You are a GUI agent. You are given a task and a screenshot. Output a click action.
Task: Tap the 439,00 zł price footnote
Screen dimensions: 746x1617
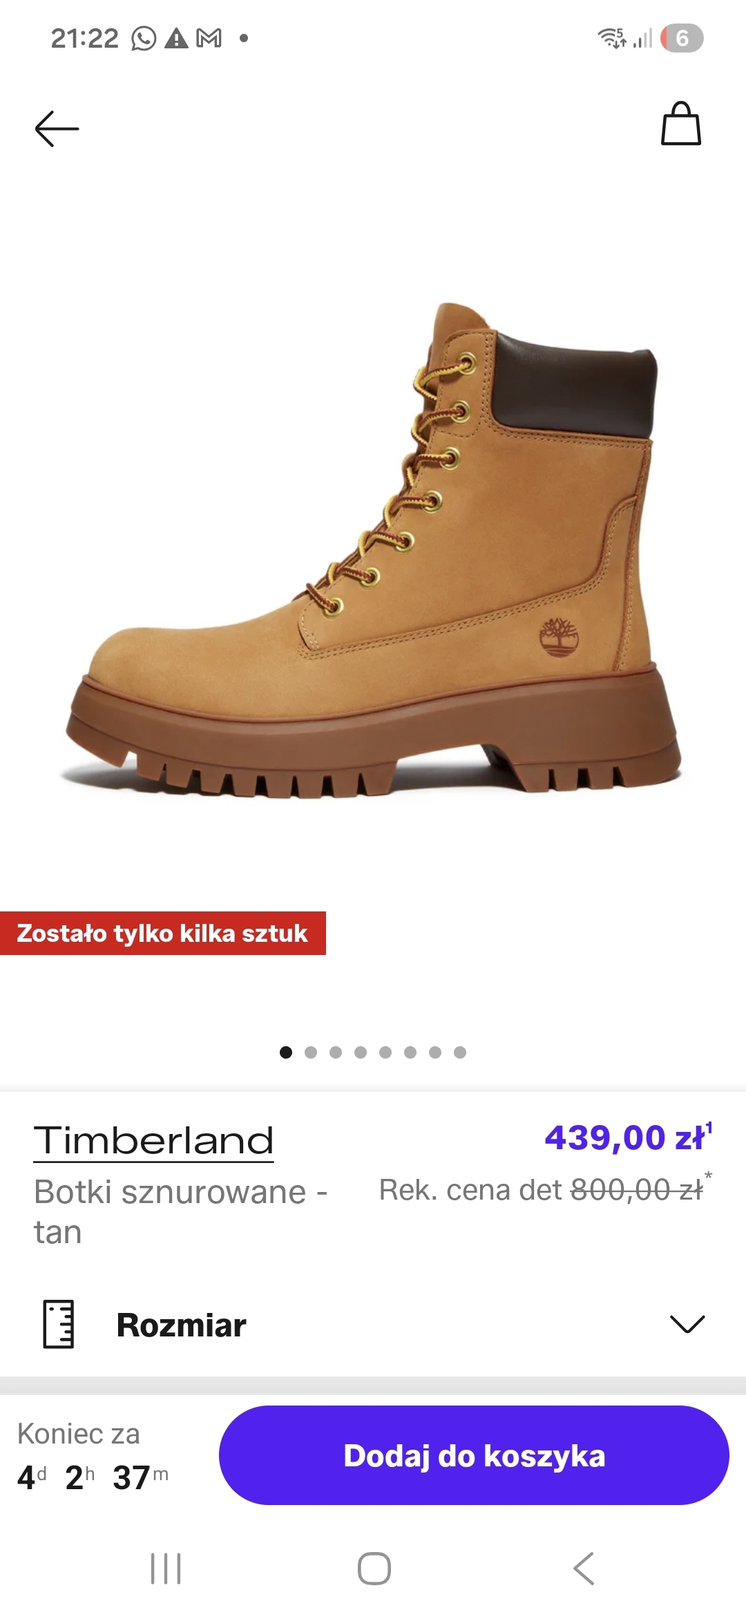(709, 1127)
